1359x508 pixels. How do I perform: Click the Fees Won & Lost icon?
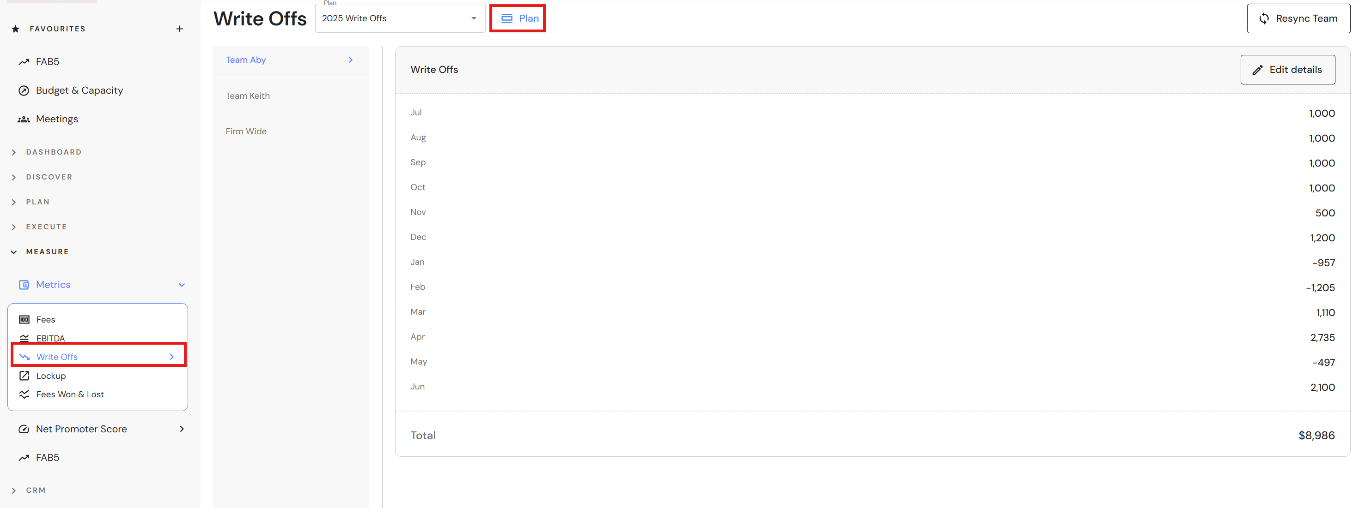[x=24, y=394]
